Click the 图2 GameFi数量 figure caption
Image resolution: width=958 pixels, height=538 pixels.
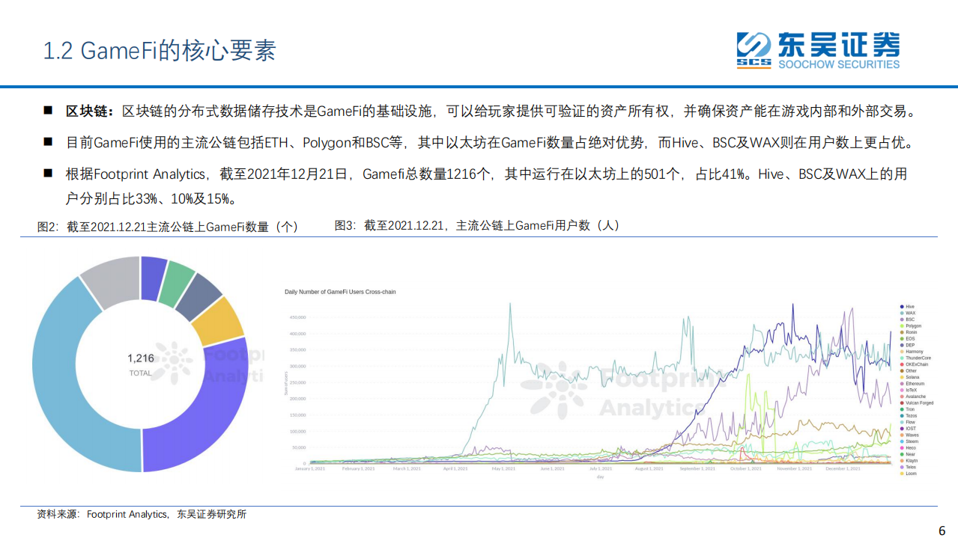(x=167, y=227)
